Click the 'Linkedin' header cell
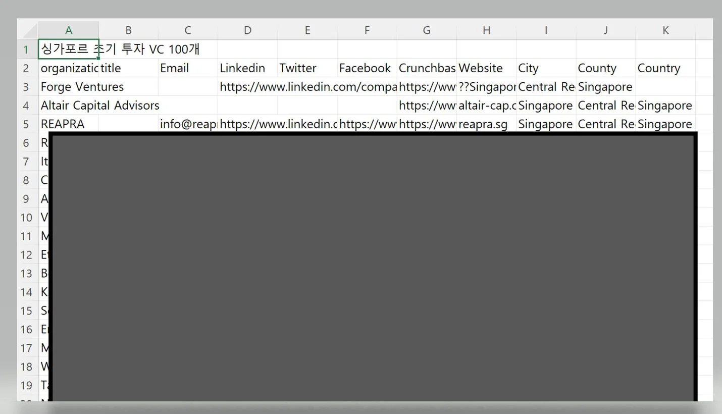This screenshot has width=722, height=414. tap(247, 68)
